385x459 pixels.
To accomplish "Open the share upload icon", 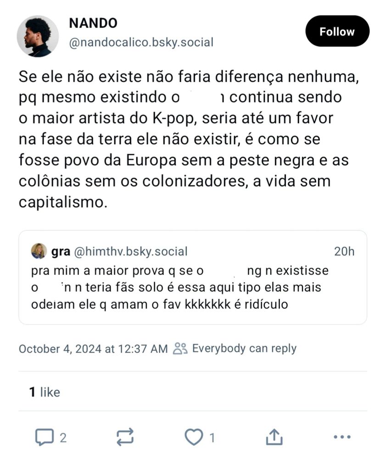I will click(273, 437).
